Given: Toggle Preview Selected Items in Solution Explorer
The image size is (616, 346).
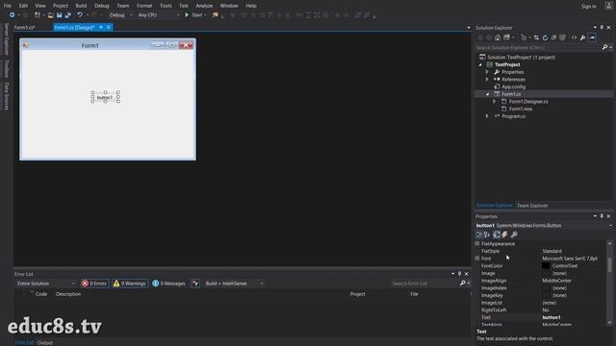Looking at the screenshot, I should point(592,37).
